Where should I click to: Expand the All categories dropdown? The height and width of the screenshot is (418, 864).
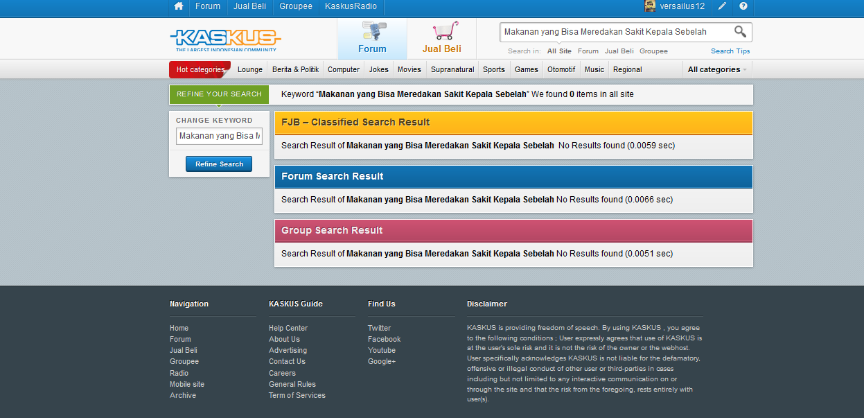pos(717,69)
